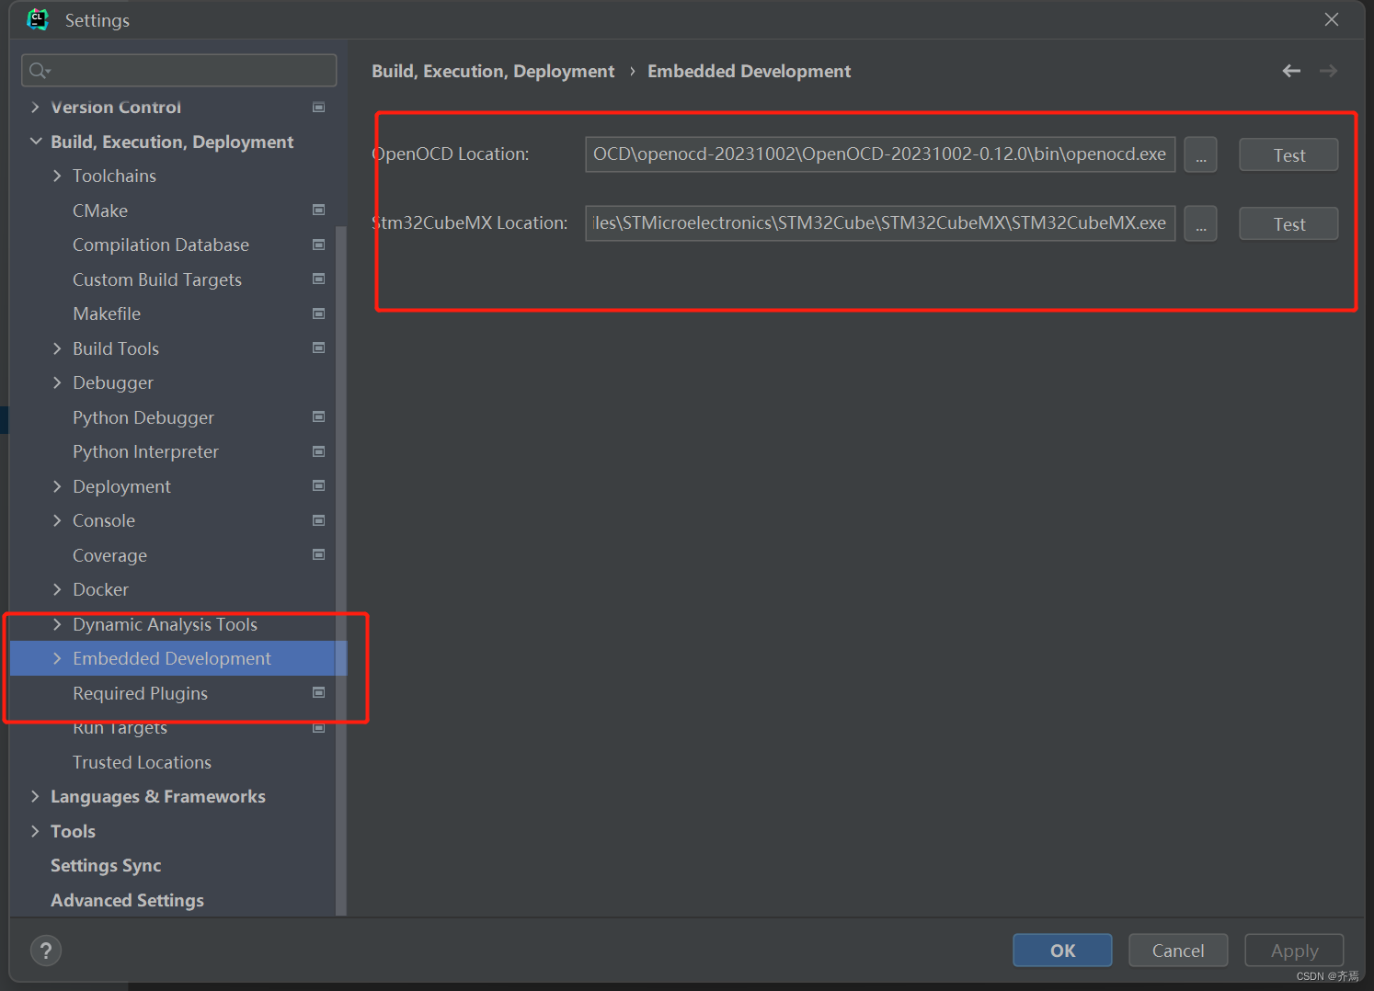Click the CLion logo in the title bar
Image resolution: width=1374 pixels, height=991 pixels.
point(37,19)
